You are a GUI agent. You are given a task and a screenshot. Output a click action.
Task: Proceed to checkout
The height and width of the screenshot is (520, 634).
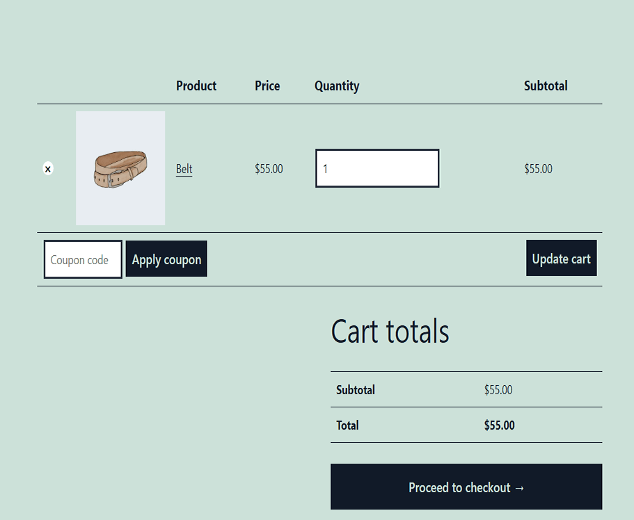(466, 487)
